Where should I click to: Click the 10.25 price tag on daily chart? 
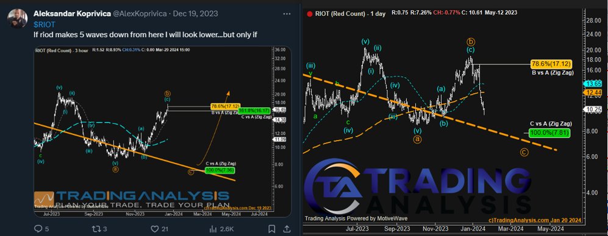[593, 109]
